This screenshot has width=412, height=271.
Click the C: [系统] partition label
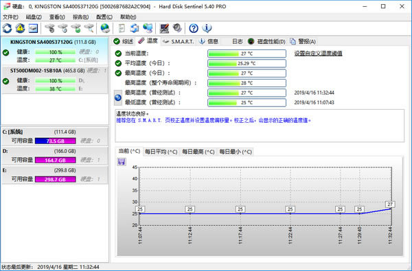[x=12, y=132]
